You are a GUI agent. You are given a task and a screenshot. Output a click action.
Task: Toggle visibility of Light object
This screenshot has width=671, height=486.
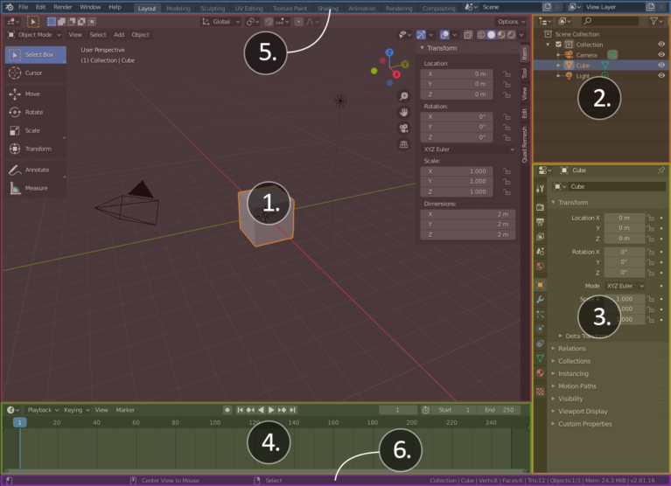point(661,76)
